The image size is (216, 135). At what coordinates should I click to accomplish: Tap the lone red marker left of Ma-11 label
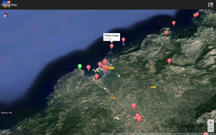pos(96,76)
